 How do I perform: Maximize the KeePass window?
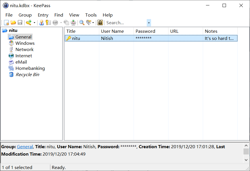click(224, 6)
